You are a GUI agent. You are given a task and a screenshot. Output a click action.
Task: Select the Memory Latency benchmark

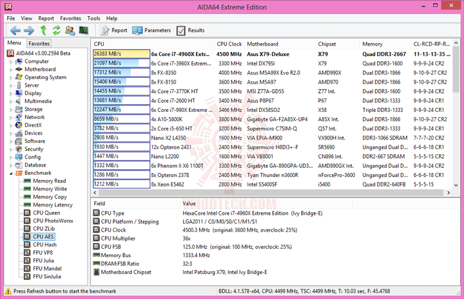click(x=53, y=205)
